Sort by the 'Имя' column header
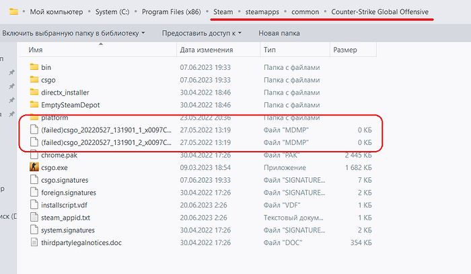Viewport: 471px width, 274px height. (x=98, y=50)
